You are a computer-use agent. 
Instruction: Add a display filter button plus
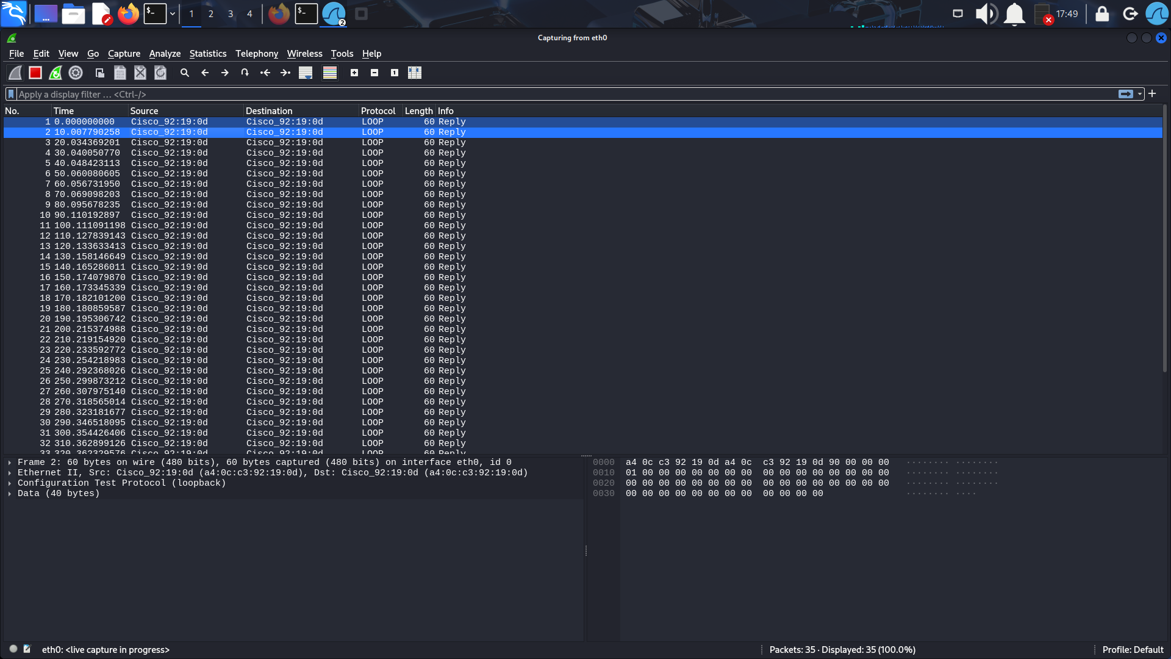coord(1152,93)
